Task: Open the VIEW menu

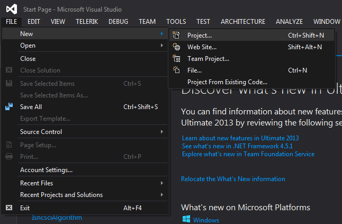Action: pyautogui.click(x=58, y=22)
